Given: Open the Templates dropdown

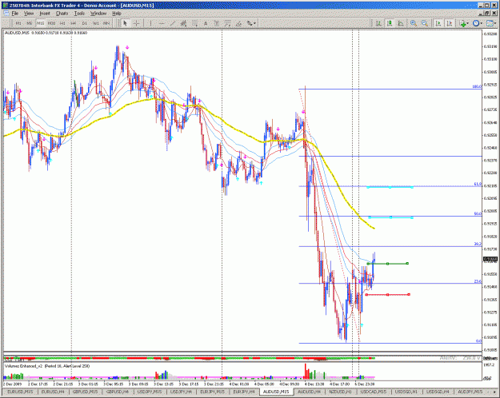Looking at the screenshot, I should point(491,23).
